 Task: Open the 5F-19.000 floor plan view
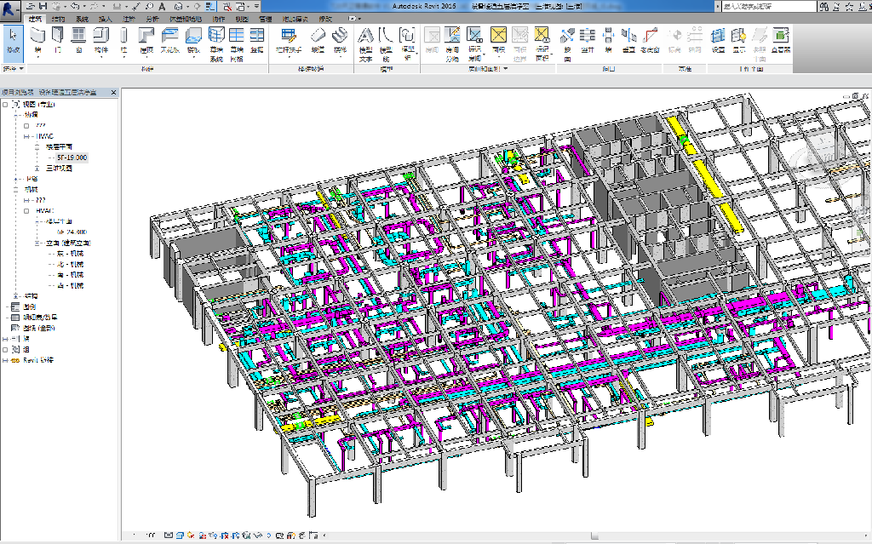pos(71,157)
